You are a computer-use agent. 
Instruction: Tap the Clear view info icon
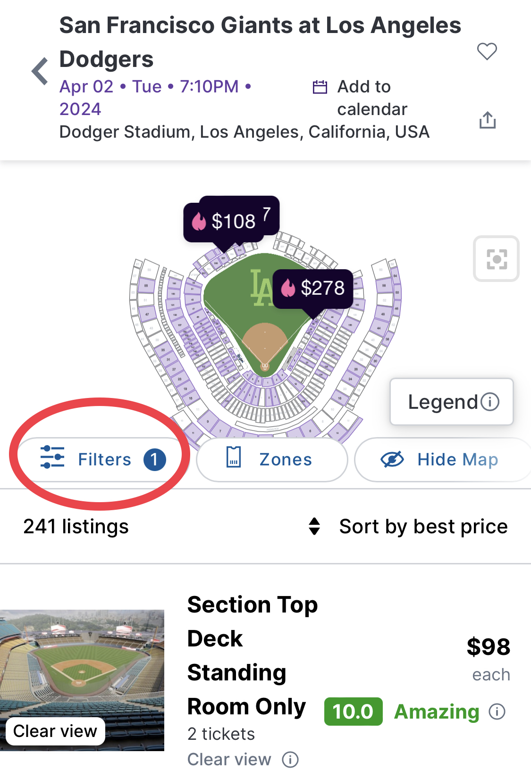290,759
